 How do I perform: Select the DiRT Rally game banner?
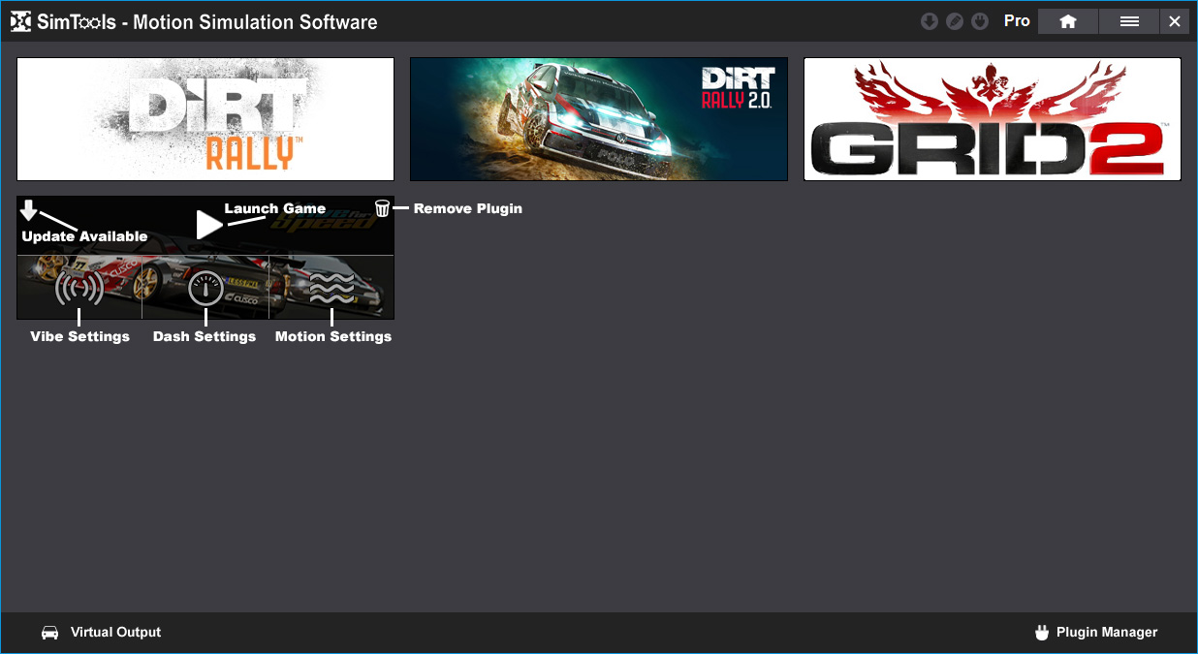click(x=205, y=119)
